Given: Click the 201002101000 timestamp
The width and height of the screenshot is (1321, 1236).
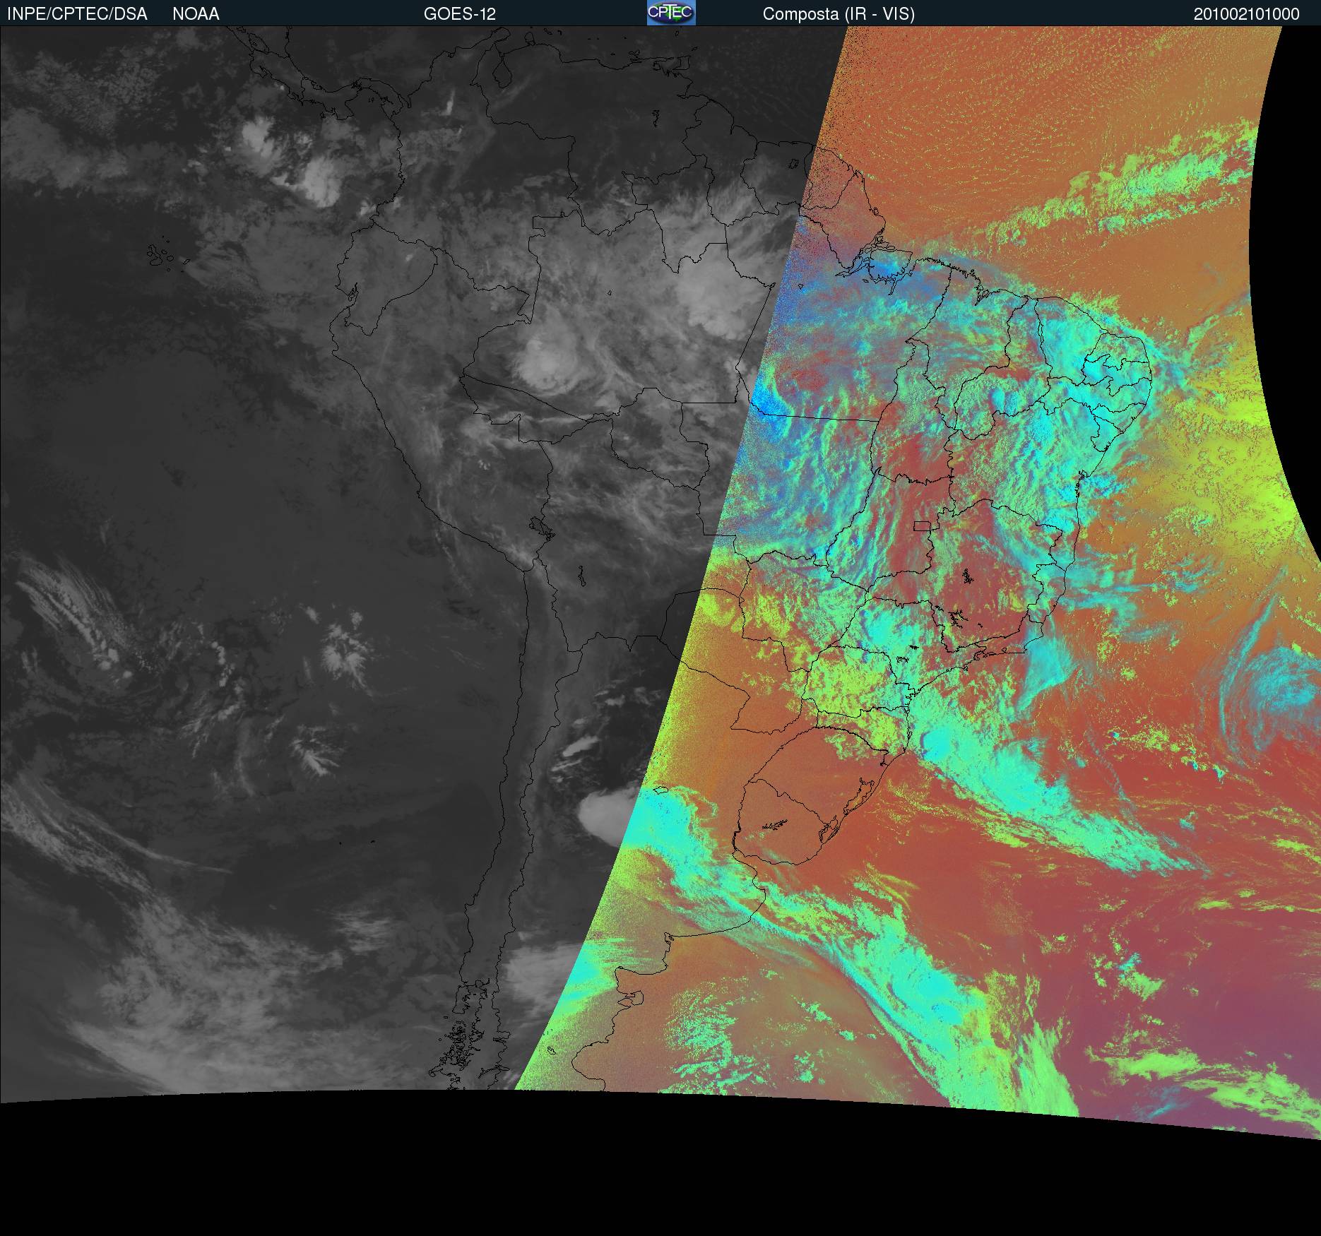Looking at the screenshot, I should click(1247, 14).
